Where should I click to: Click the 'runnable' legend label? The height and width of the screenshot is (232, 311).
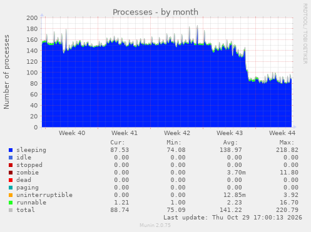[x=31, y=203]
